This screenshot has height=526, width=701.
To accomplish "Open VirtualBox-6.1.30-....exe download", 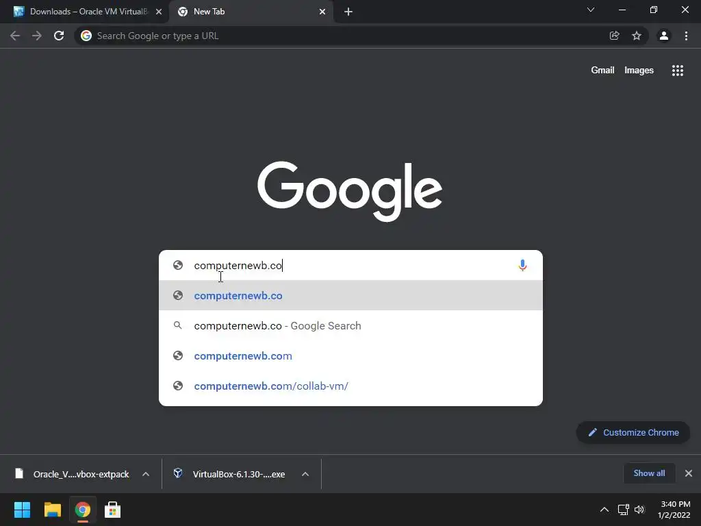I will 239,474.
